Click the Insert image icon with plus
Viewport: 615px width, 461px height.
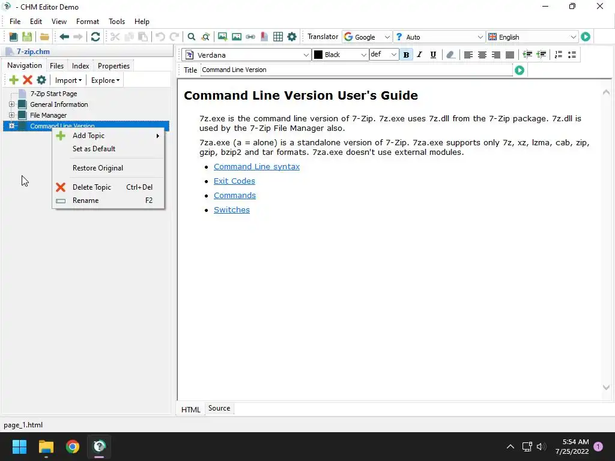222,37
